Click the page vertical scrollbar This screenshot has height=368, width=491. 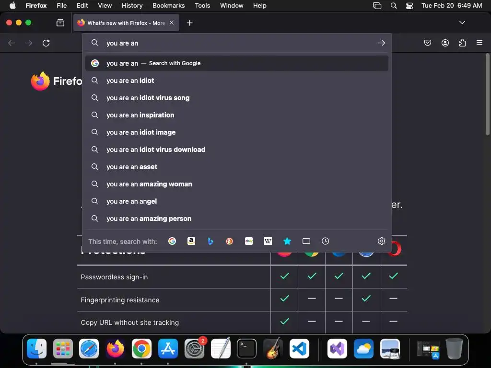487,94
